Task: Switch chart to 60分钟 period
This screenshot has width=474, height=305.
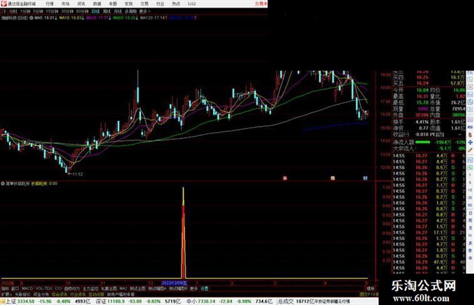Action: (x=82, y=12)
